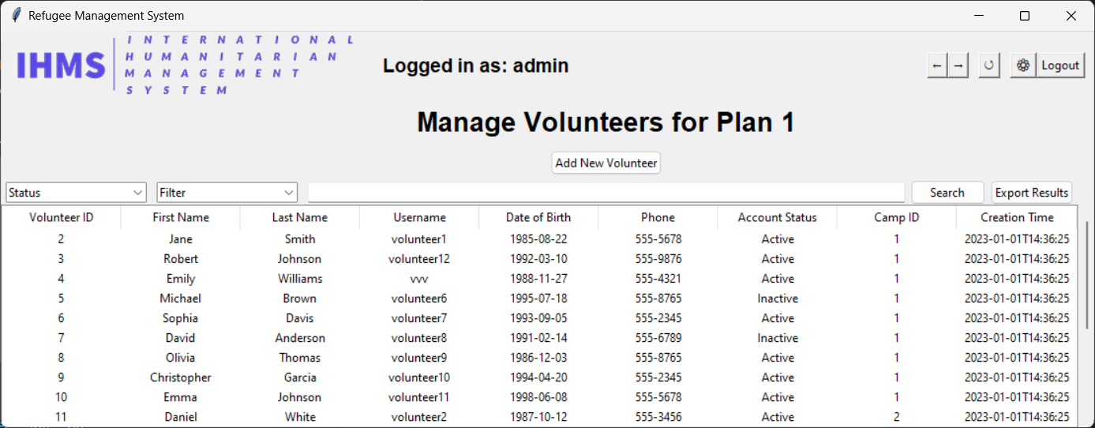Click the Creation Time column header
Viewport: 1095px width, 428px height.
(1017, 217)
